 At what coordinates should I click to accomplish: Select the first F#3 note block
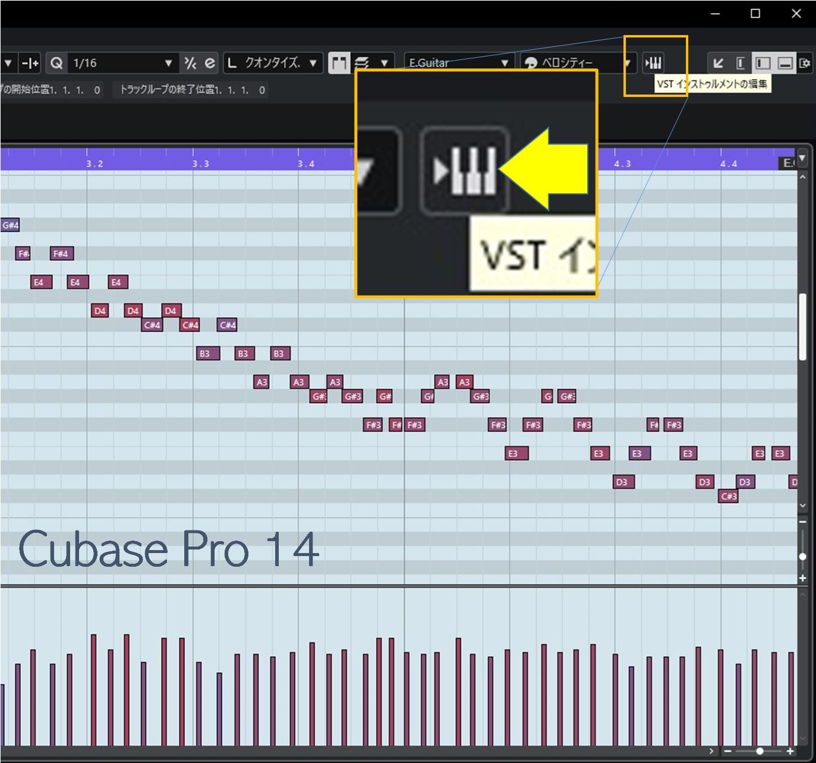point(373,425)
